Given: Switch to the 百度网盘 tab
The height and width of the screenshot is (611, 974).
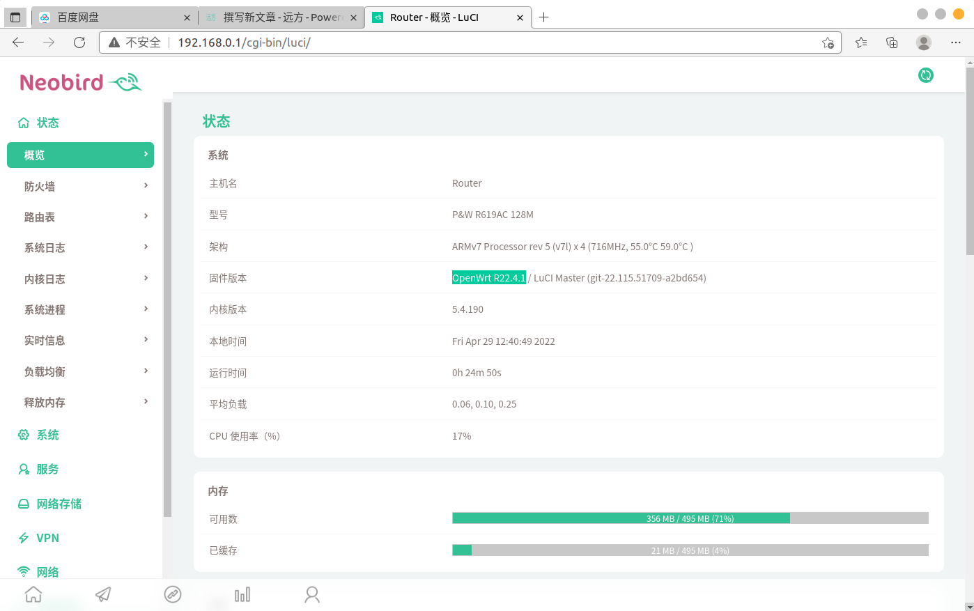Looking at the screenshot, I should pyautogui.click(x=114, y=17).
